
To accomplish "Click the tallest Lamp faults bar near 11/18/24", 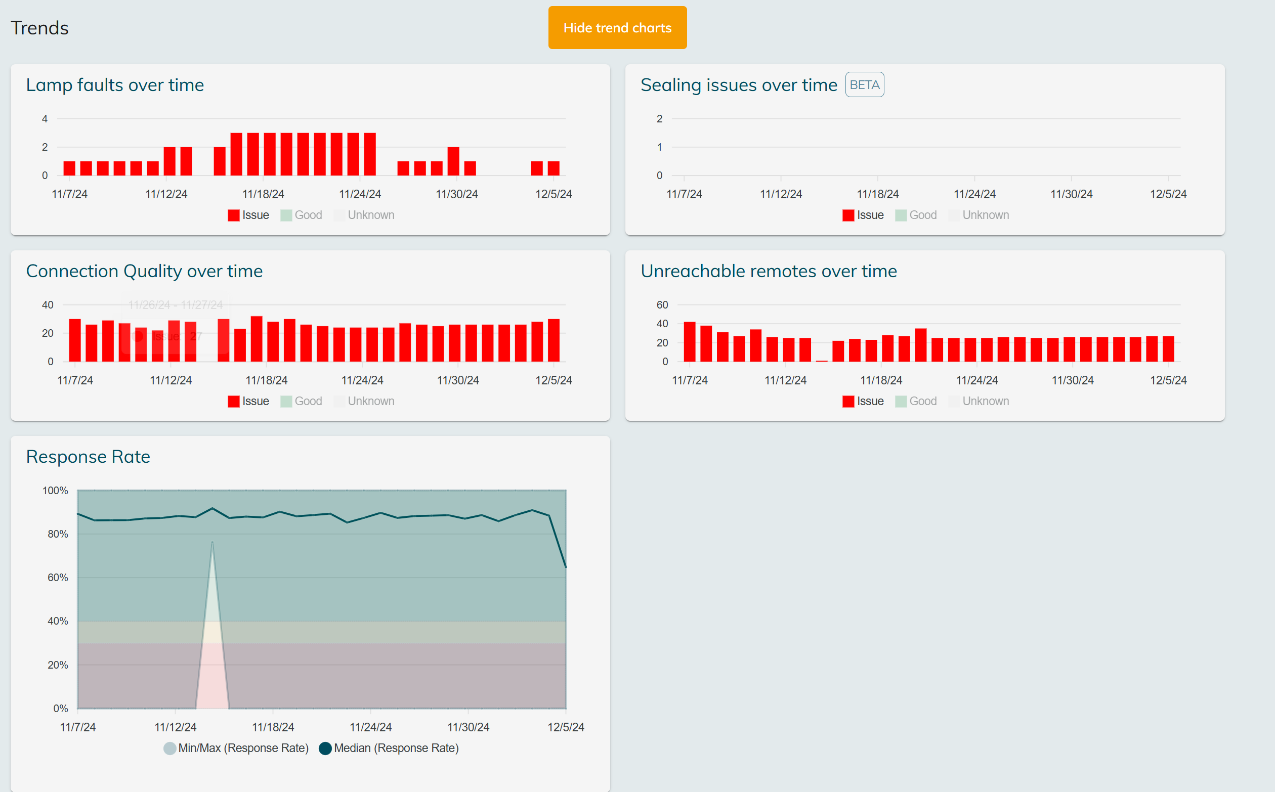I will click(x=269, y=154).
